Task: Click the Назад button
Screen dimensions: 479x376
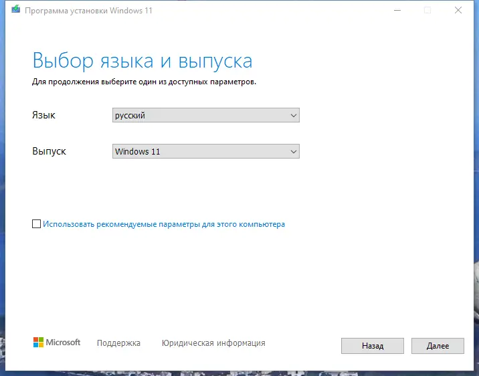Action: pos(373,346)
